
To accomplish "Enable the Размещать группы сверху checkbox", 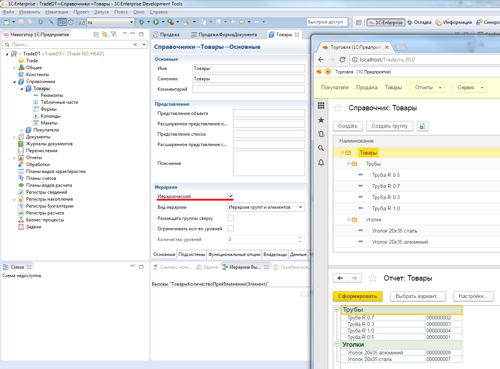I will (x=231, y=218).
